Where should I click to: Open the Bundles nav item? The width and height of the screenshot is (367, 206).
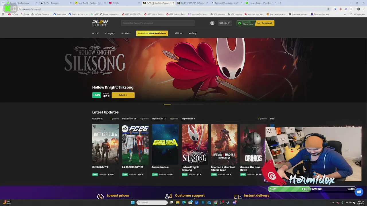pos(125,33)
